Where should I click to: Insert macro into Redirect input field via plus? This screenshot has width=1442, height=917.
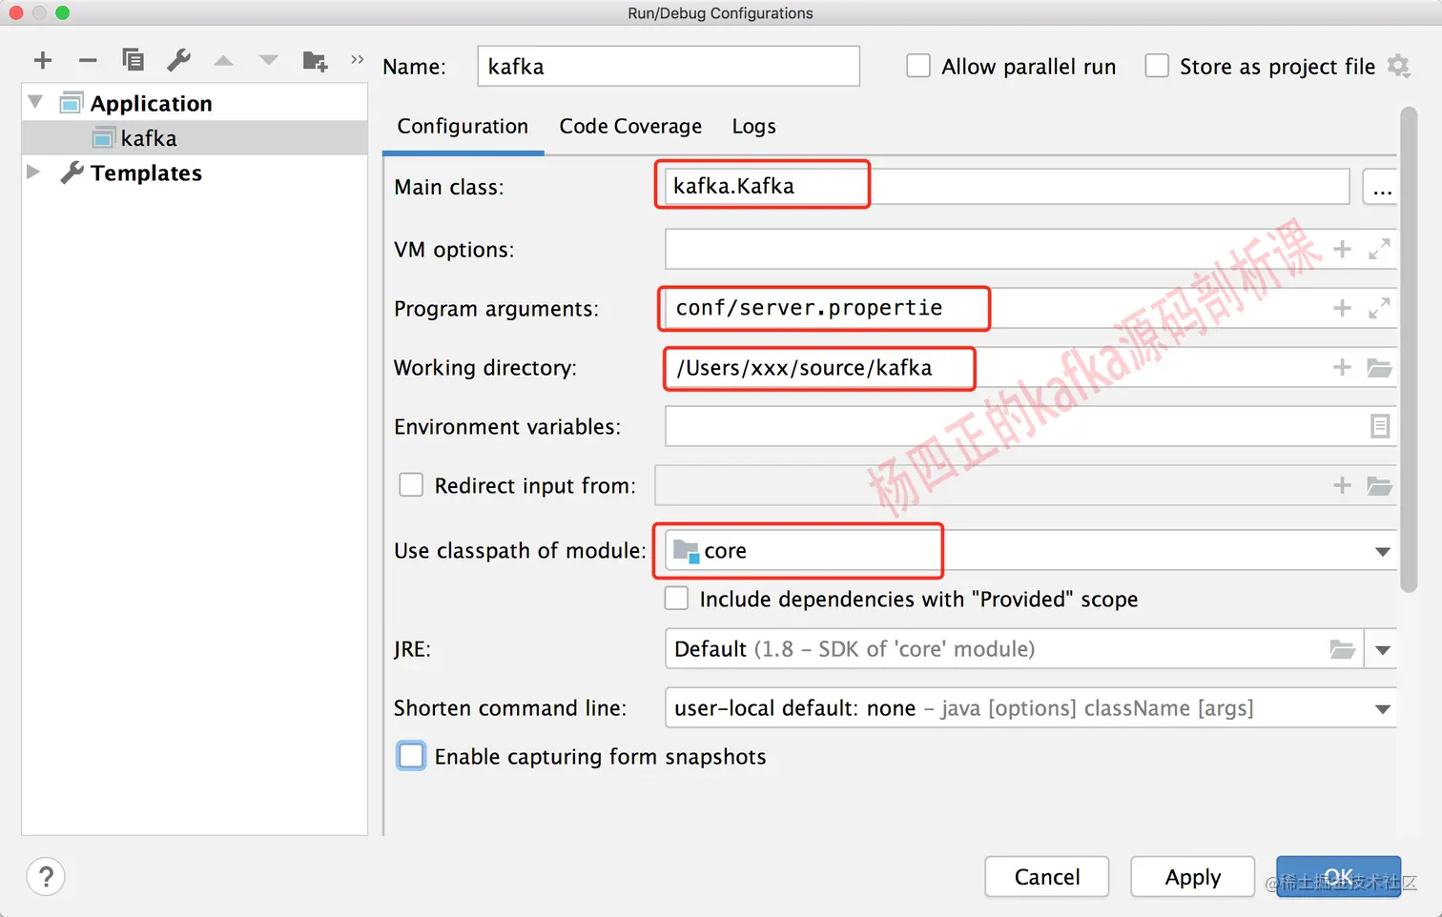click(1342, 485)
